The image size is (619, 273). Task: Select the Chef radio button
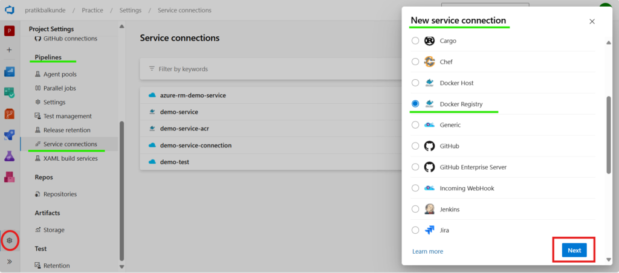click(415, 62)
